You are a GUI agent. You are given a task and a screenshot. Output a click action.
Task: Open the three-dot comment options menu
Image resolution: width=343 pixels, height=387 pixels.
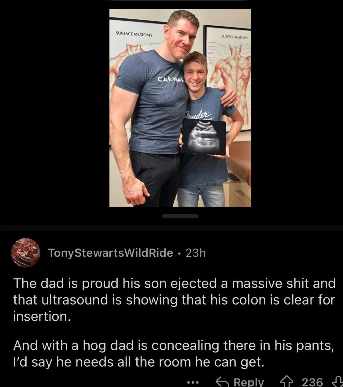tap(193, 382)
